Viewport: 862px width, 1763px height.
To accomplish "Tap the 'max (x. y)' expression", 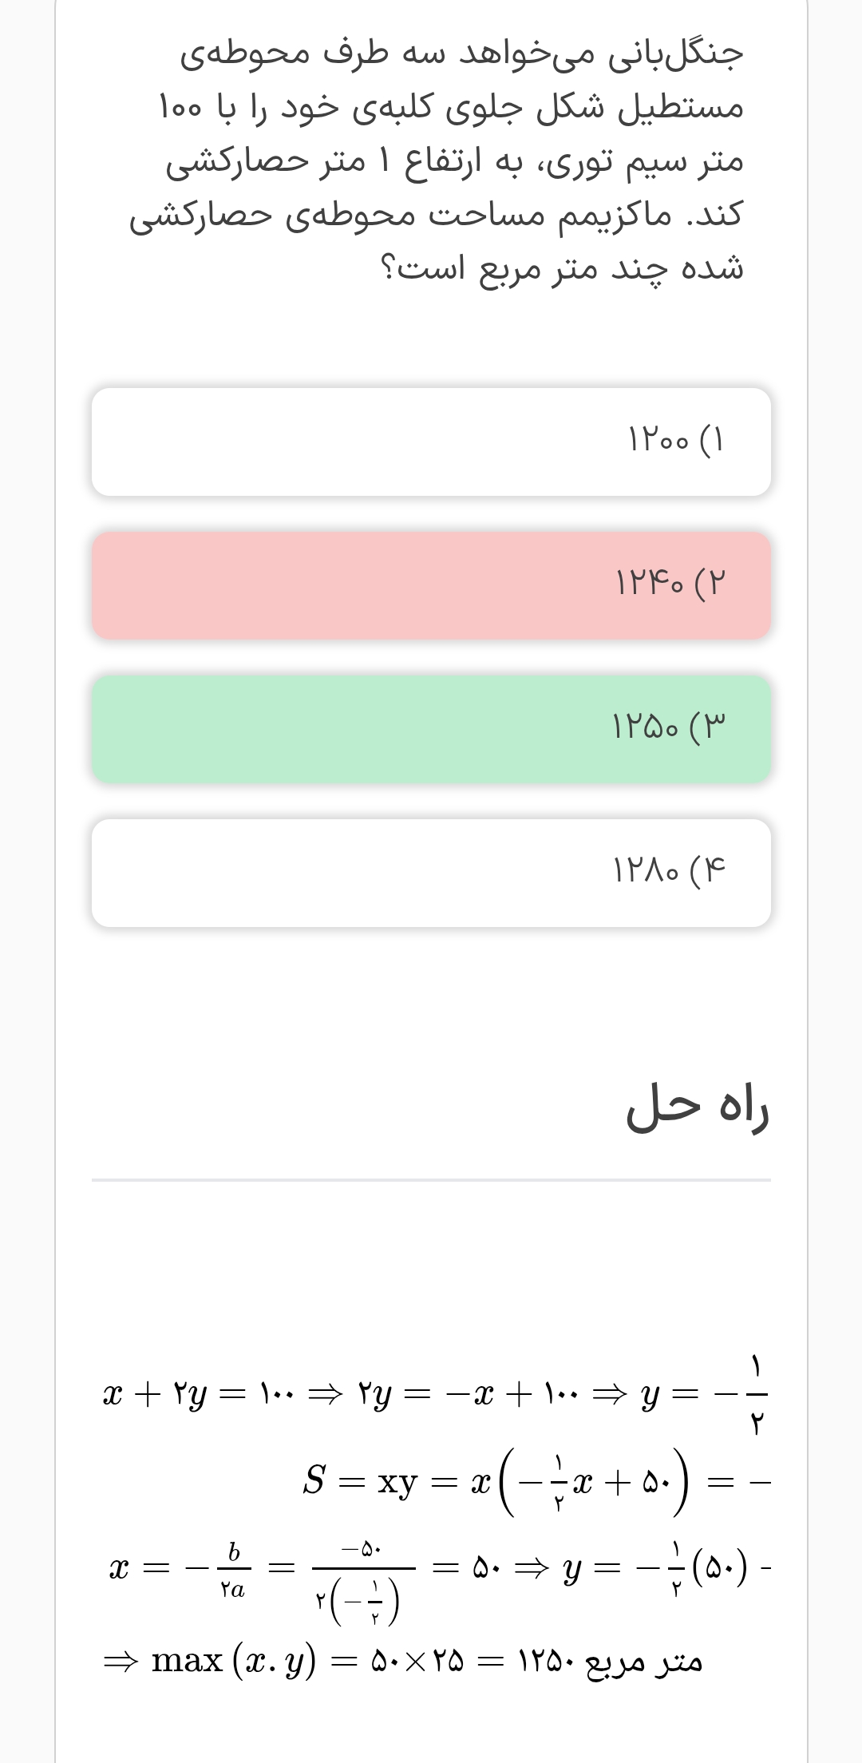I will [x=234, y=1661].
